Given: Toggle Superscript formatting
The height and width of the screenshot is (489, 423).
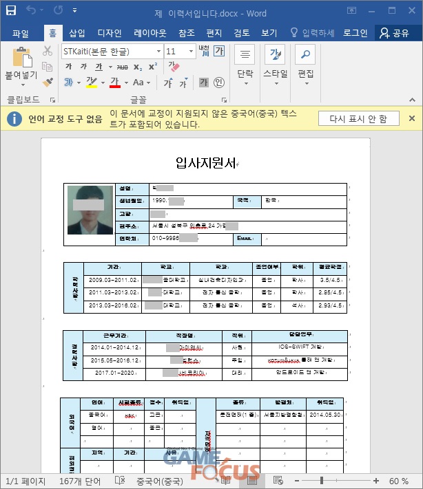Looking at the screenshot, I should [x=153, y=67].
